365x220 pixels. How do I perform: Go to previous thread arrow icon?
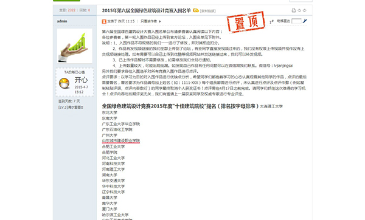[299, 10]
